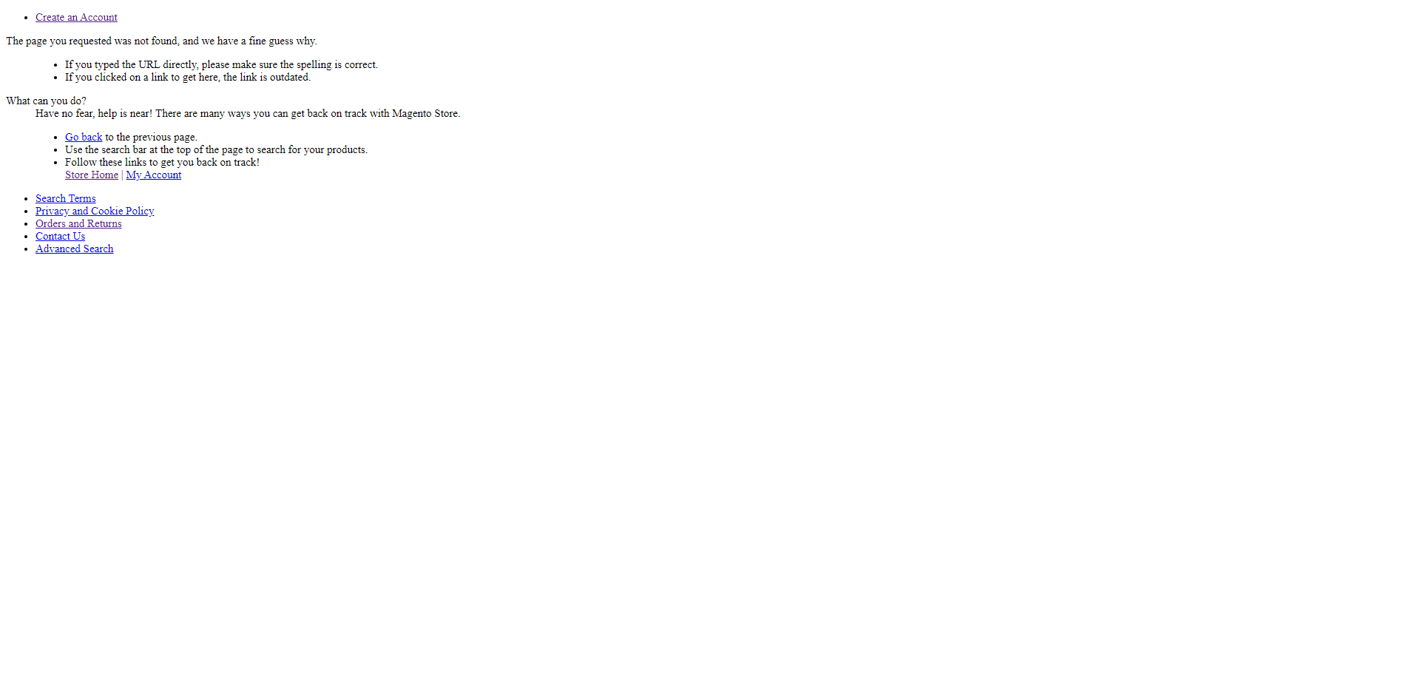The width and height of the screenshot is (1420, 693).
Task: Open the Store Home link
Action: click(92, 175)
